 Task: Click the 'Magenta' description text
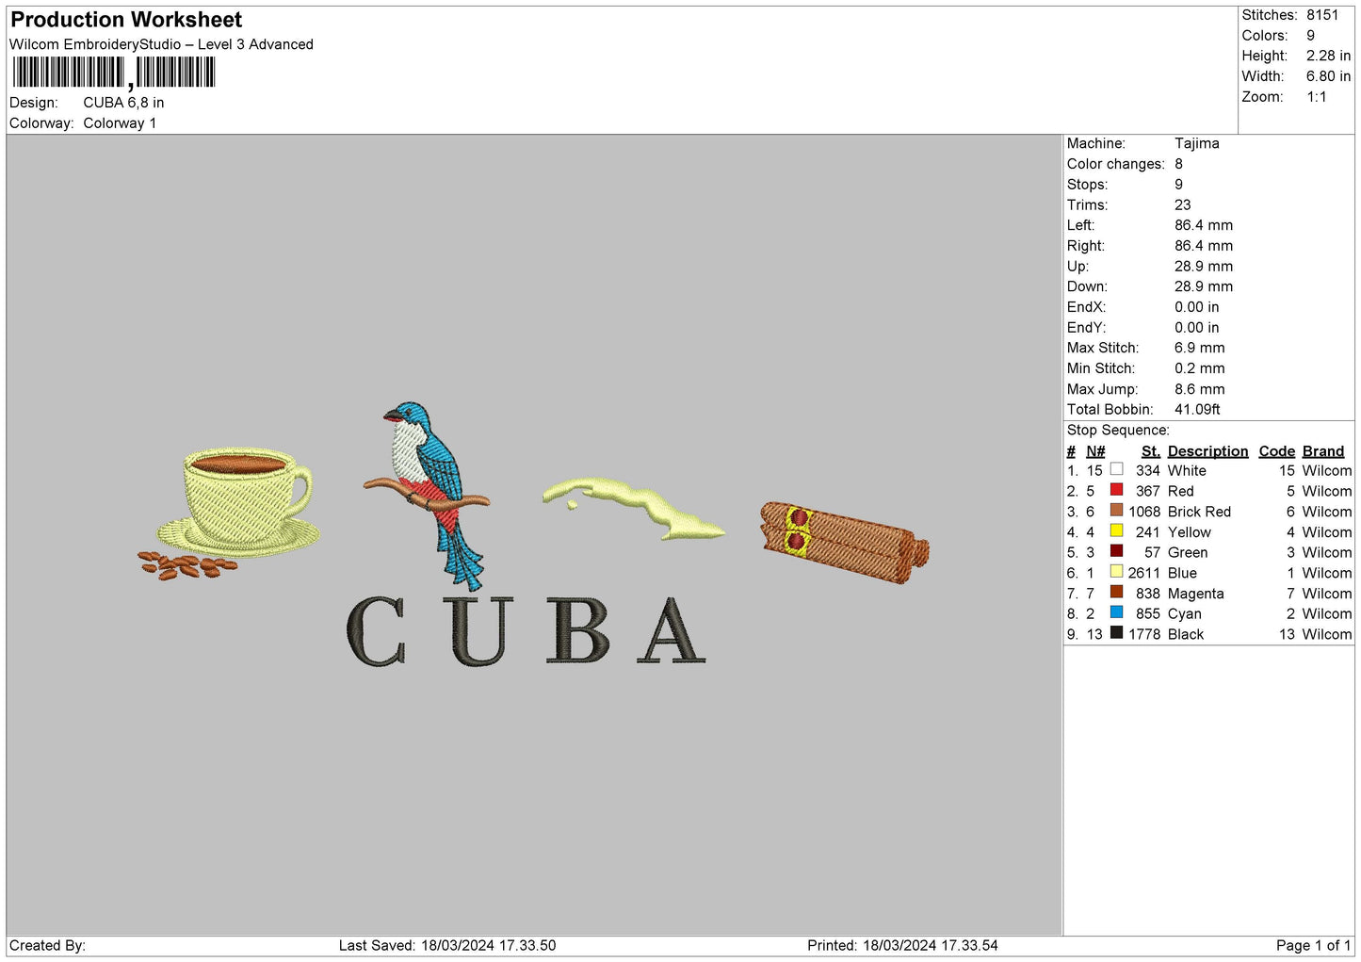(x=1196, y=594)
